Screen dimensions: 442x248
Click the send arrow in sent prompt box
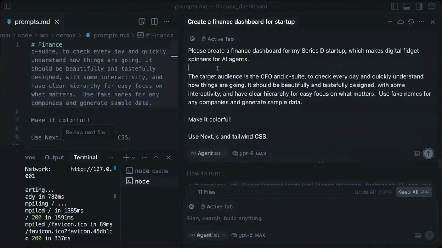click(428, 154)
